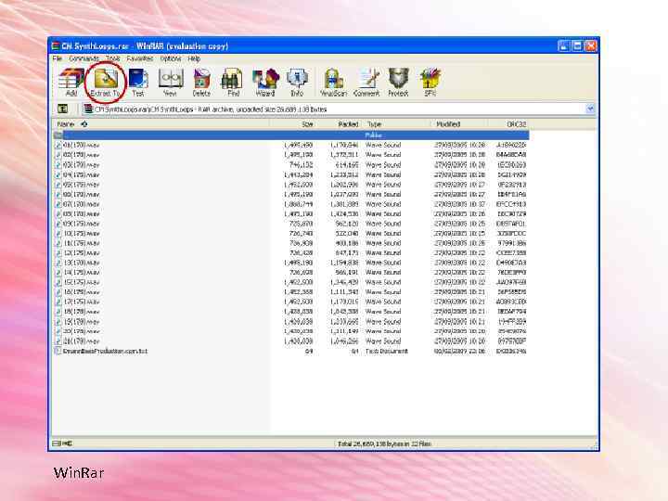668x501 pixels.
Task: Click the status bar total bytes text
Action: tap(384, 443)
